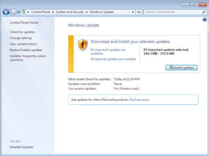Open the System and Security breadcrumb
This screenshot has width=209, height=156.
coord(70,12)
